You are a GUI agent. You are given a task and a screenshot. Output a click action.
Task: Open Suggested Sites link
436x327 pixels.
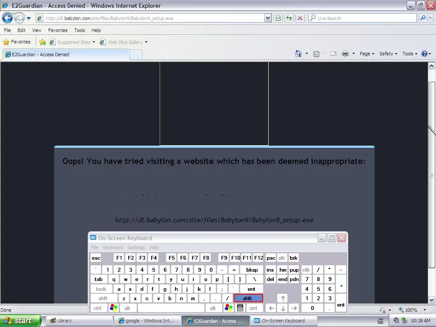click(72, 42)
